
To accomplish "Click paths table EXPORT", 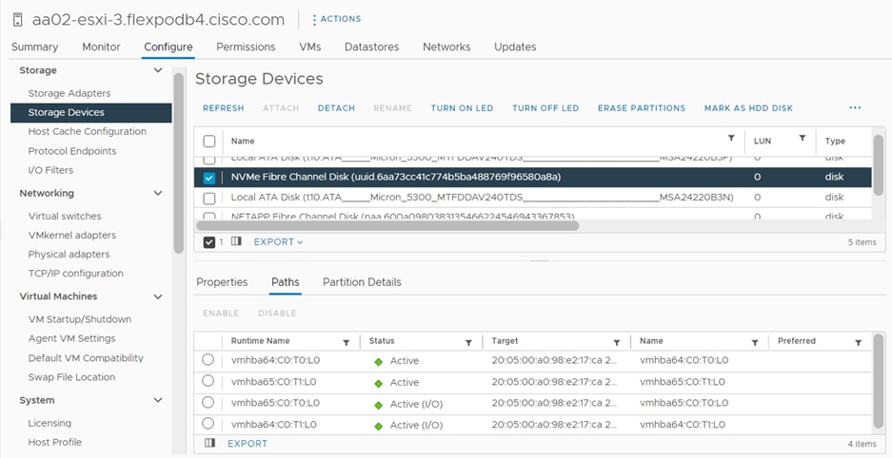I will tap(248, 444).
